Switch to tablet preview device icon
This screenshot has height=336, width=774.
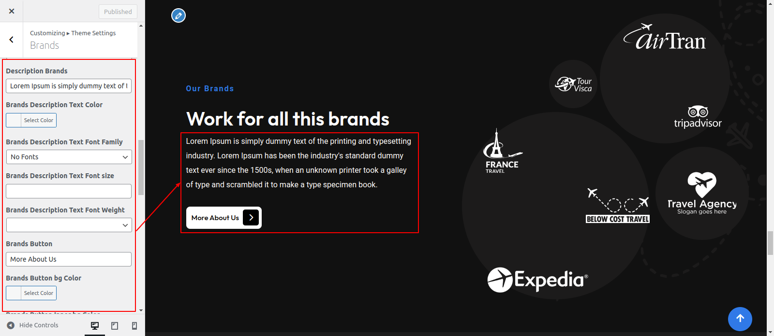pos(115,326)
